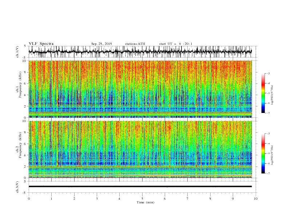Click the "8" kHz tick on ch.1 frequency axis
The width and height of the screenshot is (288, 223).
point(25,72)
